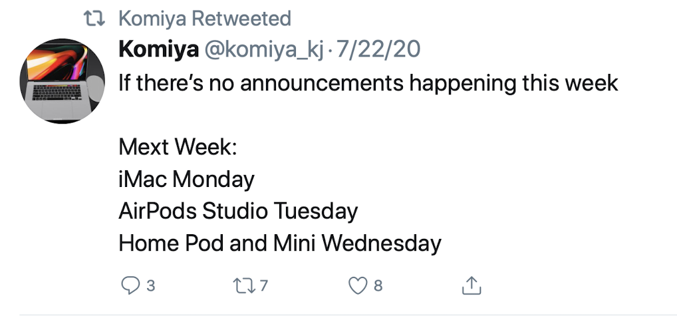Viewport: 677px width, 326px height.
Task: Click the "AirPods Studio Tuesday" line
Action: (x=238, y=212)
